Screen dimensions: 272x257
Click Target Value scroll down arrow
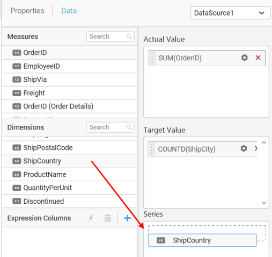[x=264, y=203]
